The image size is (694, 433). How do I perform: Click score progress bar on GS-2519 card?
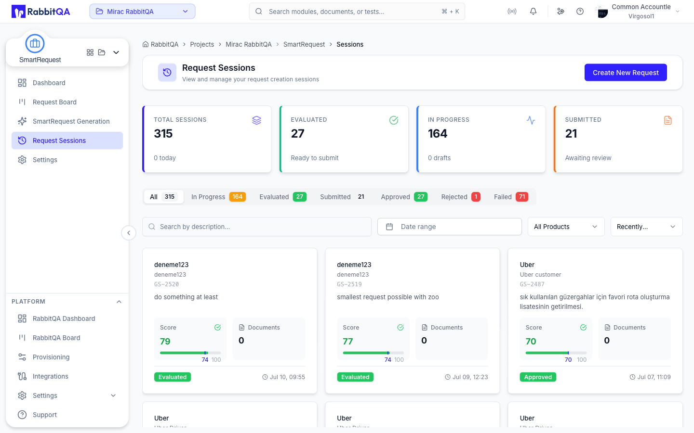(373, 353)
